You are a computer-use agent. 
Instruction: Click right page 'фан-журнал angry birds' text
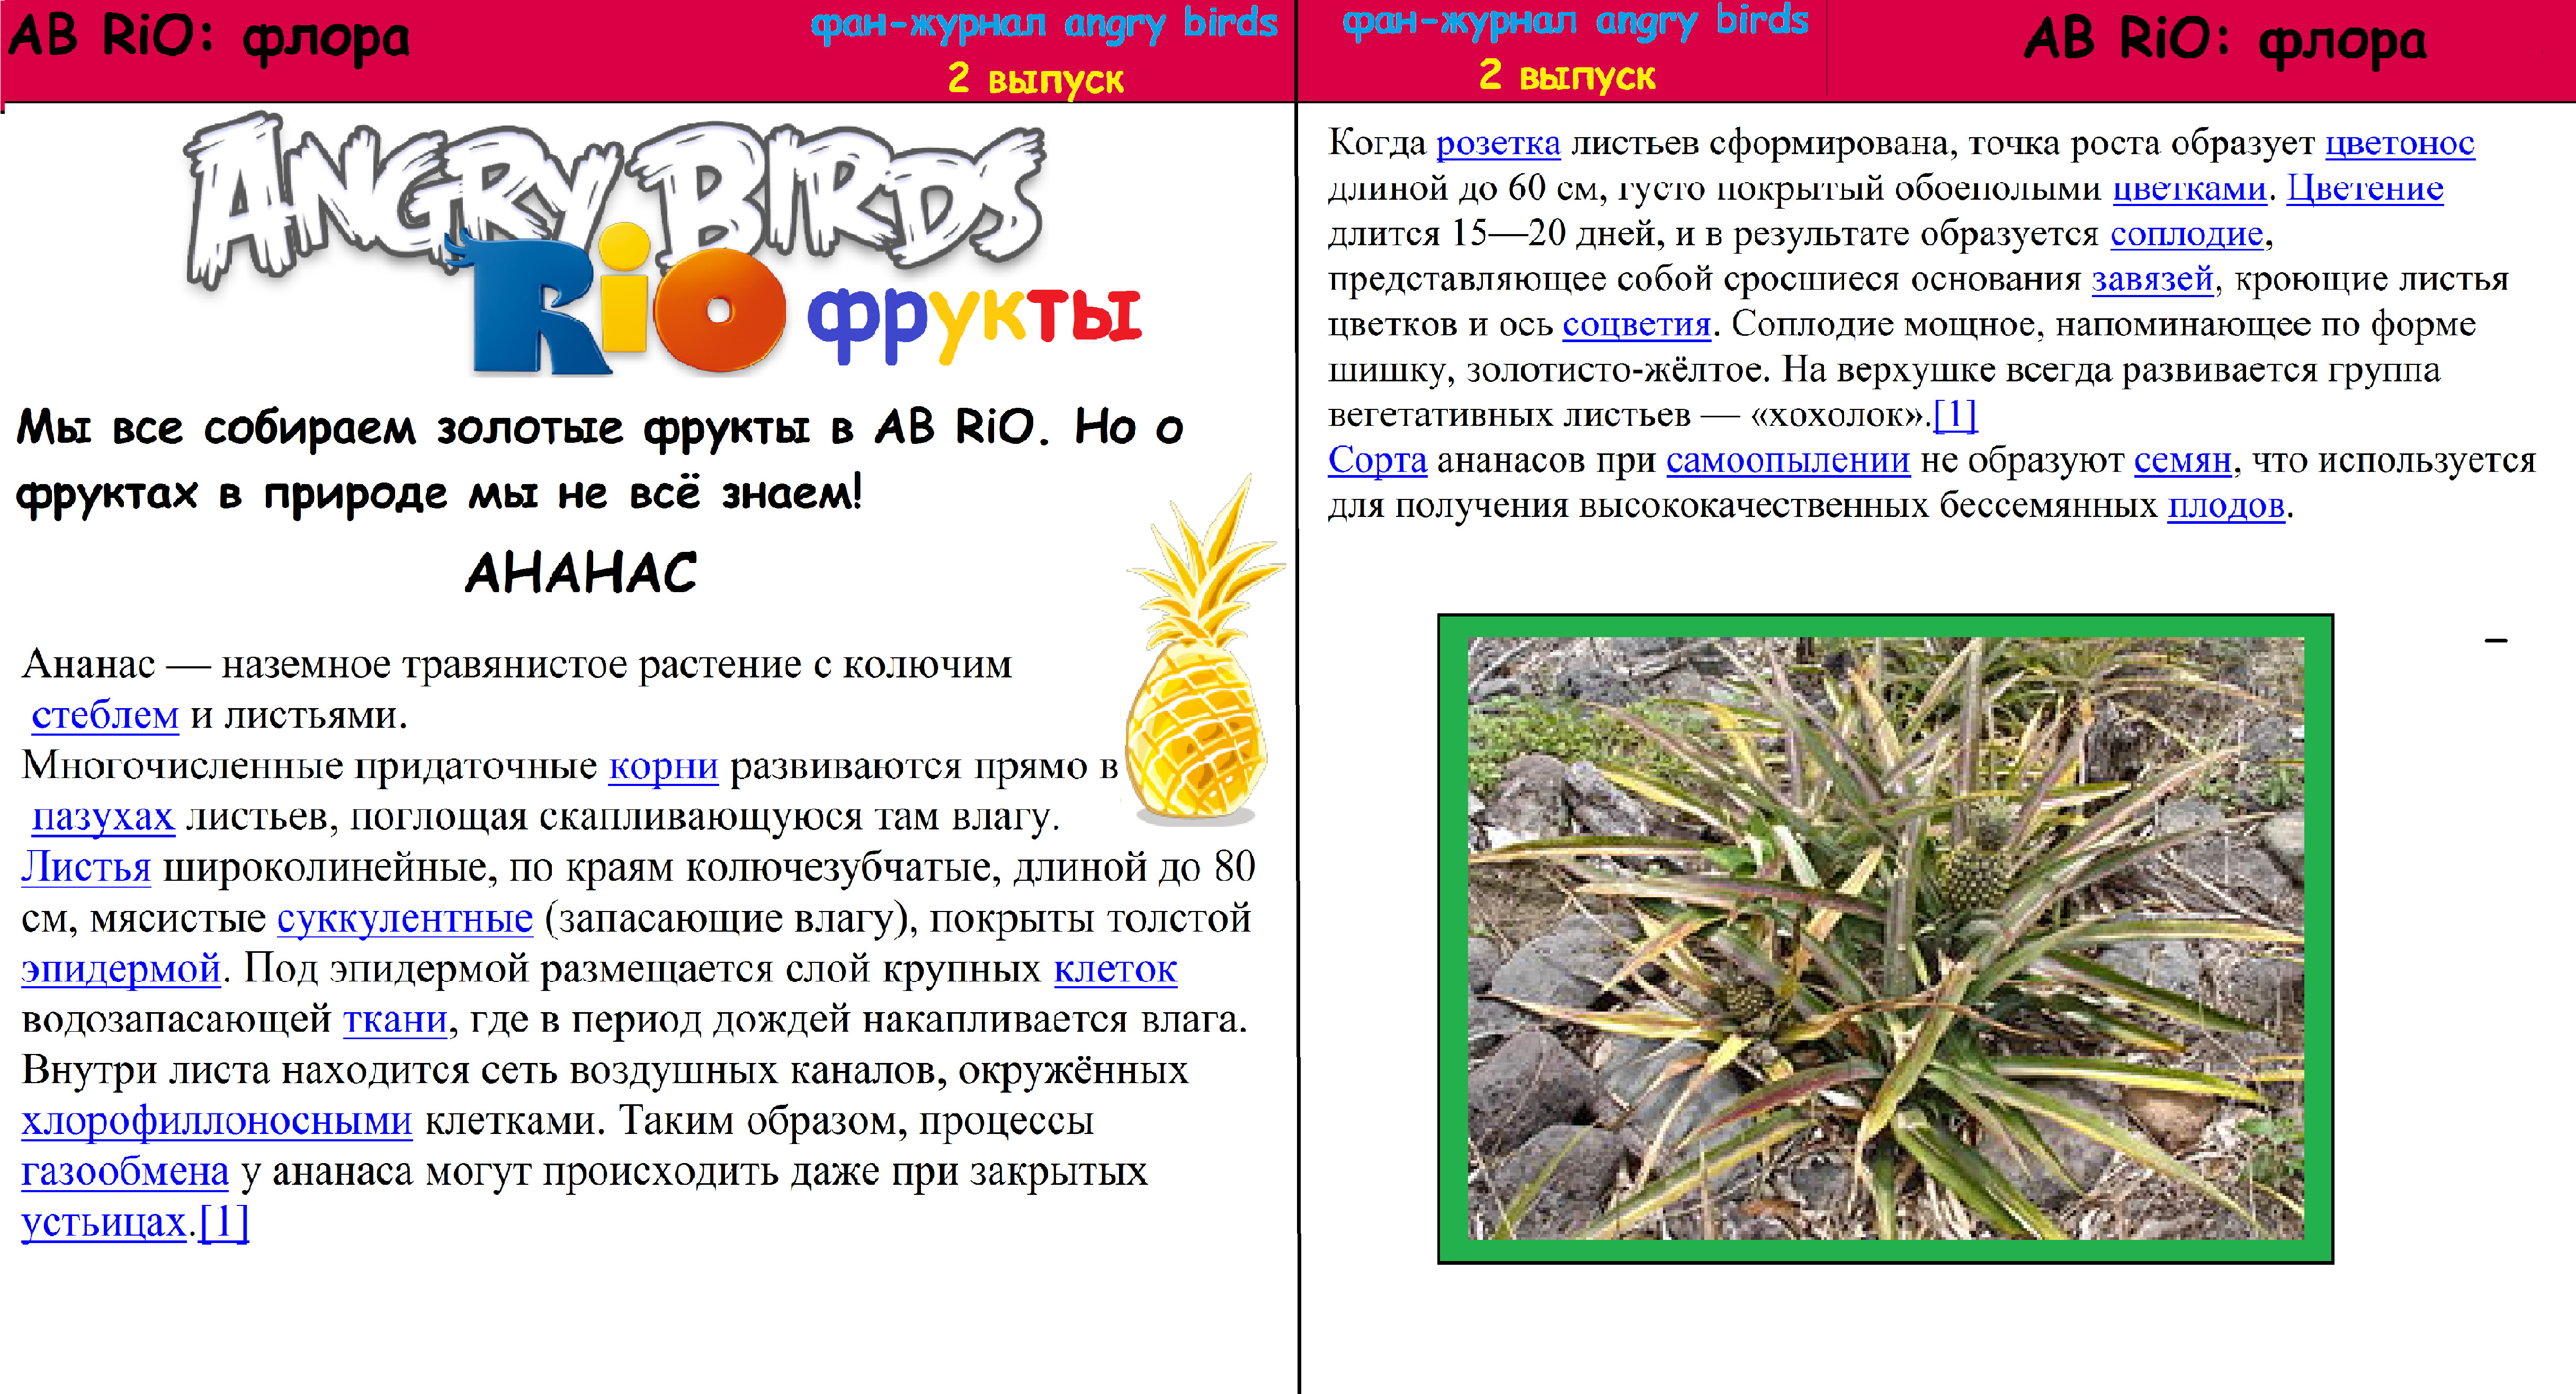(x=1575, y=21)
